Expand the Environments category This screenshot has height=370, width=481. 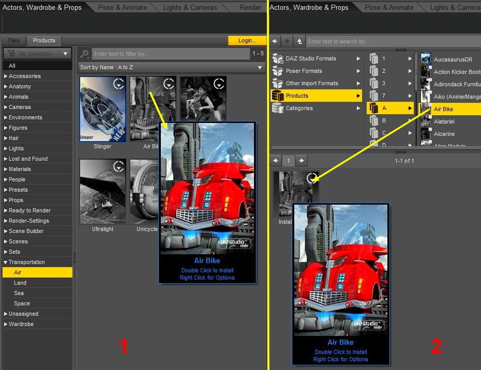[x=6, y=117]
